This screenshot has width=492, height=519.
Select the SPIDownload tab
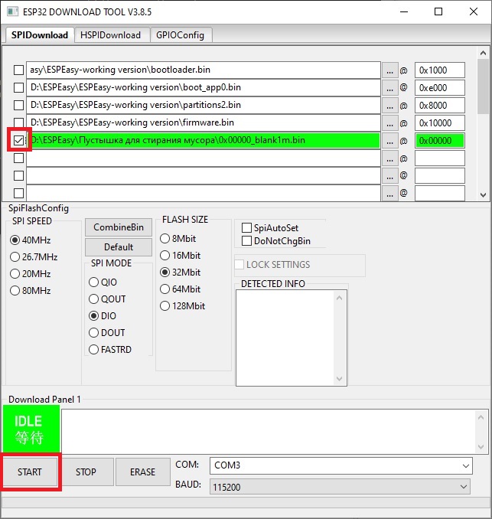tap(39, 34)
